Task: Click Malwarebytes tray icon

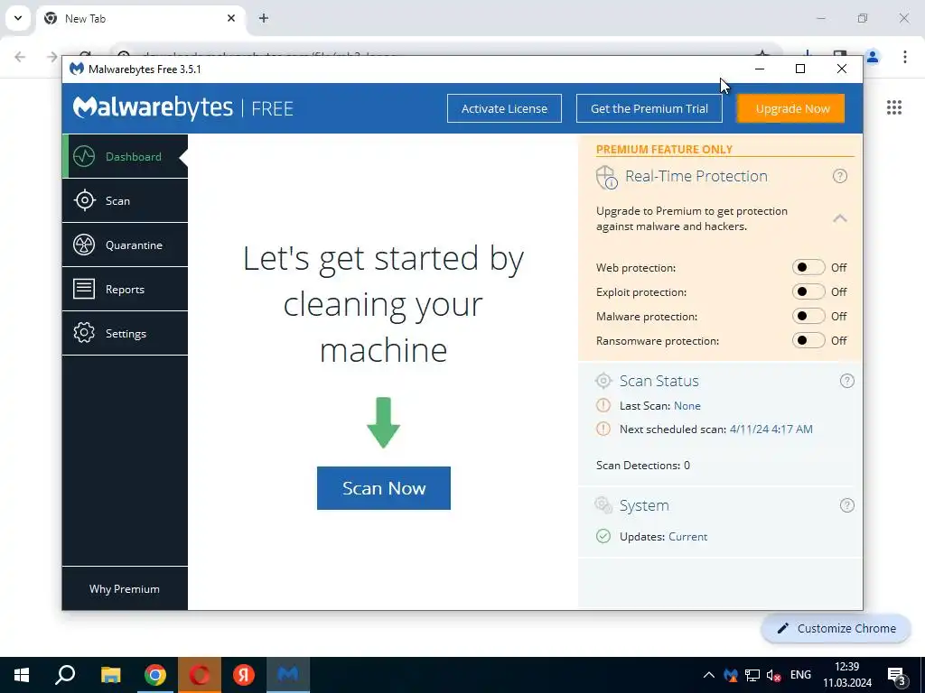Action: (731, 675)
